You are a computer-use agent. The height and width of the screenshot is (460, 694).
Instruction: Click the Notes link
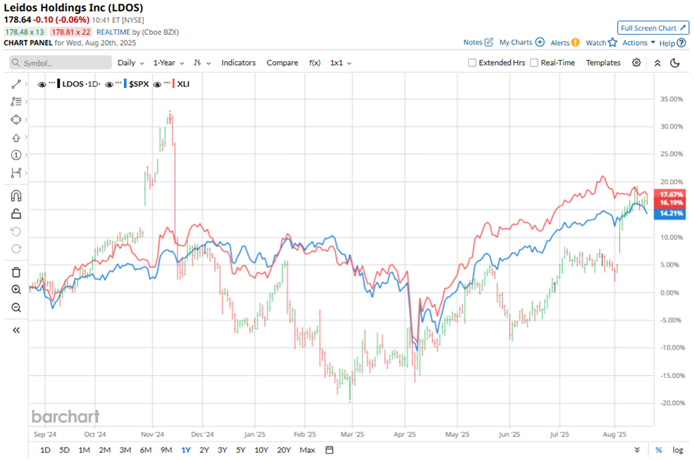pos(473,42)
